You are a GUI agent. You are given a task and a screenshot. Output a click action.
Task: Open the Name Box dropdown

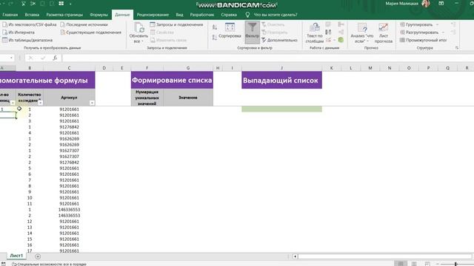point(11,58)
